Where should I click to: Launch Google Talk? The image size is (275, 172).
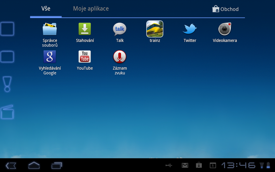pos(120,30)
